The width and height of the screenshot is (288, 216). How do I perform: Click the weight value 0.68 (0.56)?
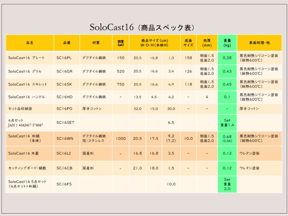pos(227,139)
